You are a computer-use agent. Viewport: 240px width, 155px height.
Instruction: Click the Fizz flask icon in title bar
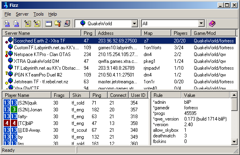(x=6, y=5)
